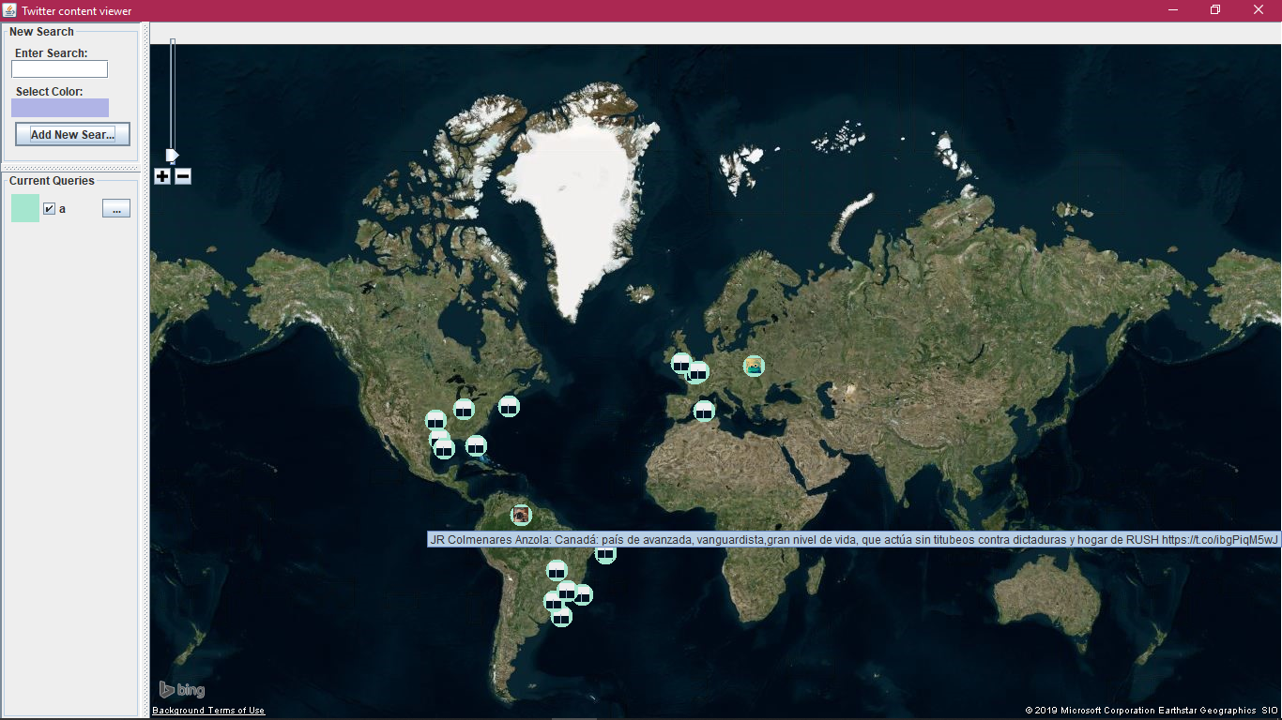The width and height of the screenshot is (1282, 720).
Task: Click the Java icon in the title bar
Action: tap(9, 10)
